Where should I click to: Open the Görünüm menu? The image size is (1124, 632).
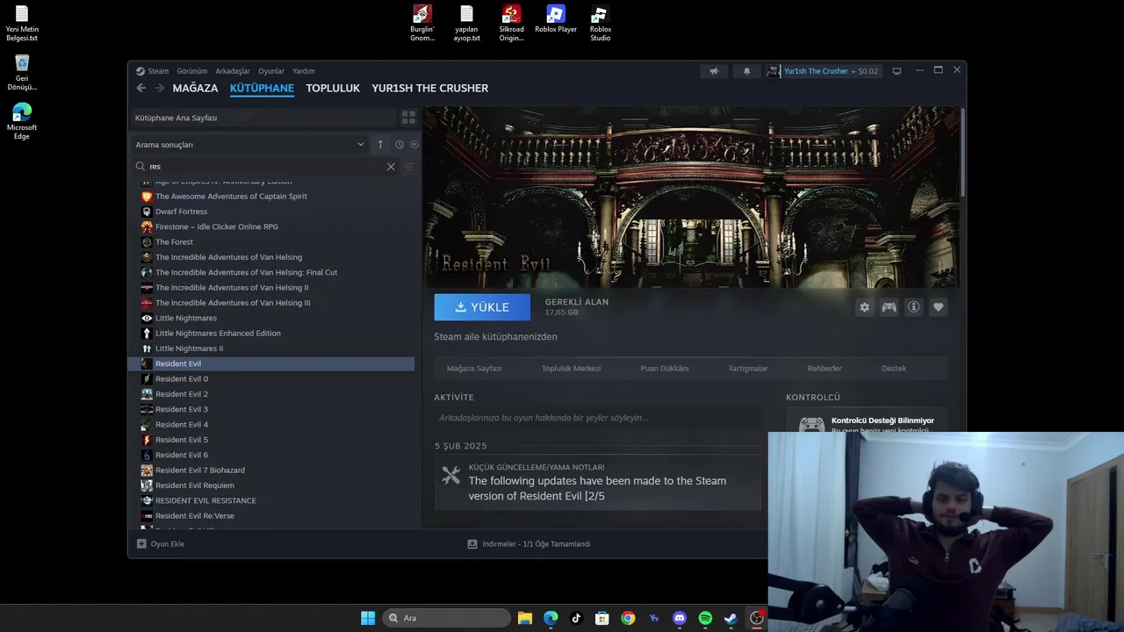(191, 71)
